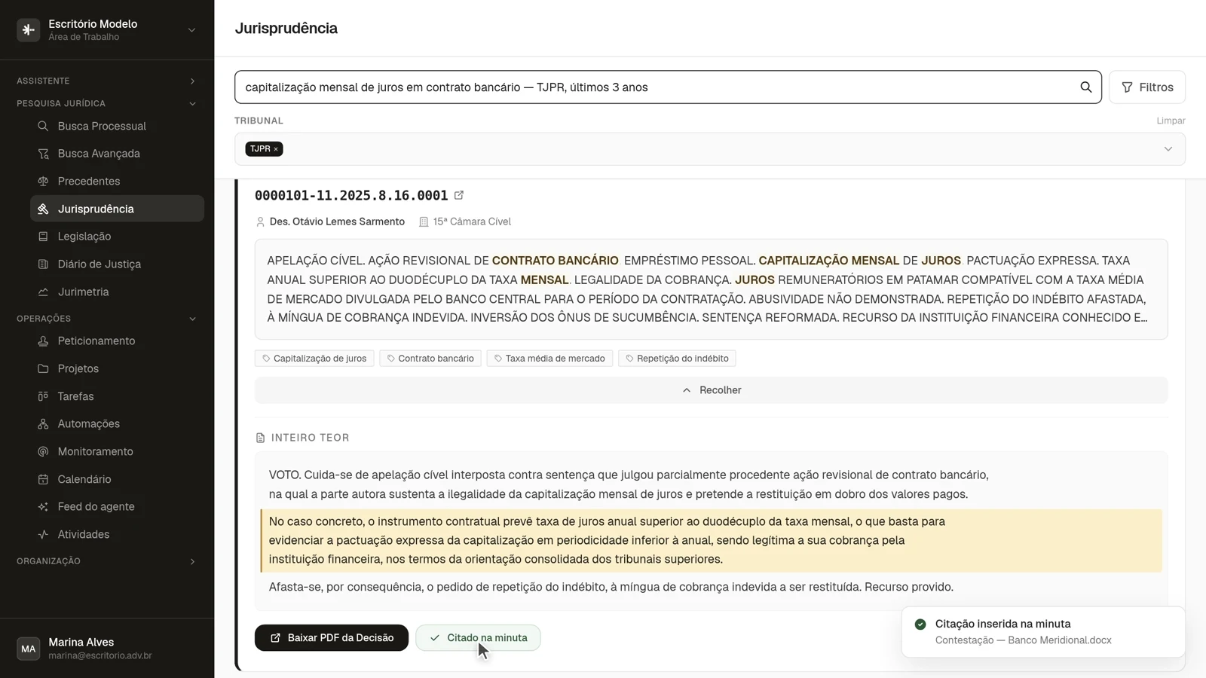
Task: Open external link icon beside case number
Action: pos(458,195)
